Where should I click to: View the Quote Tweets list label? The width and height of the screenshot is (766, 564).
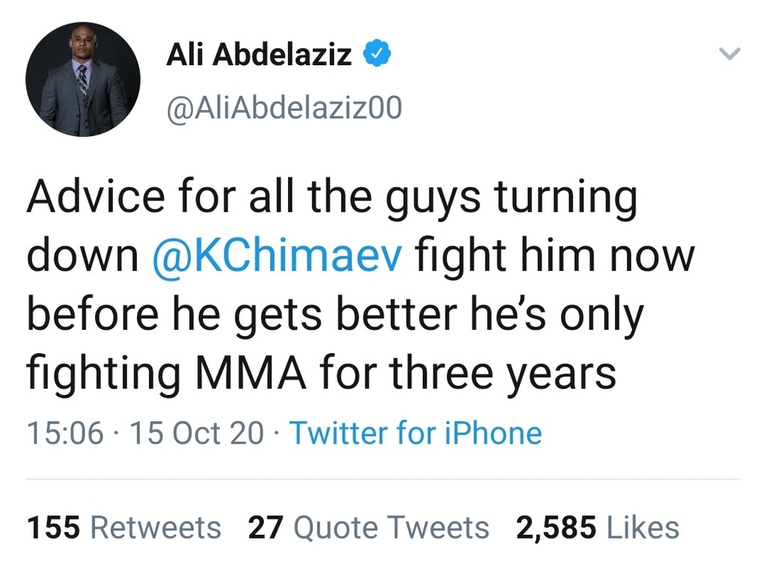tap(391, 528)
